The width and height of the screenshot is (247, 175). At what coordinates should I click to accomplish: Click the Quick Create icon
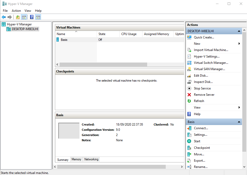coord(189,37)
